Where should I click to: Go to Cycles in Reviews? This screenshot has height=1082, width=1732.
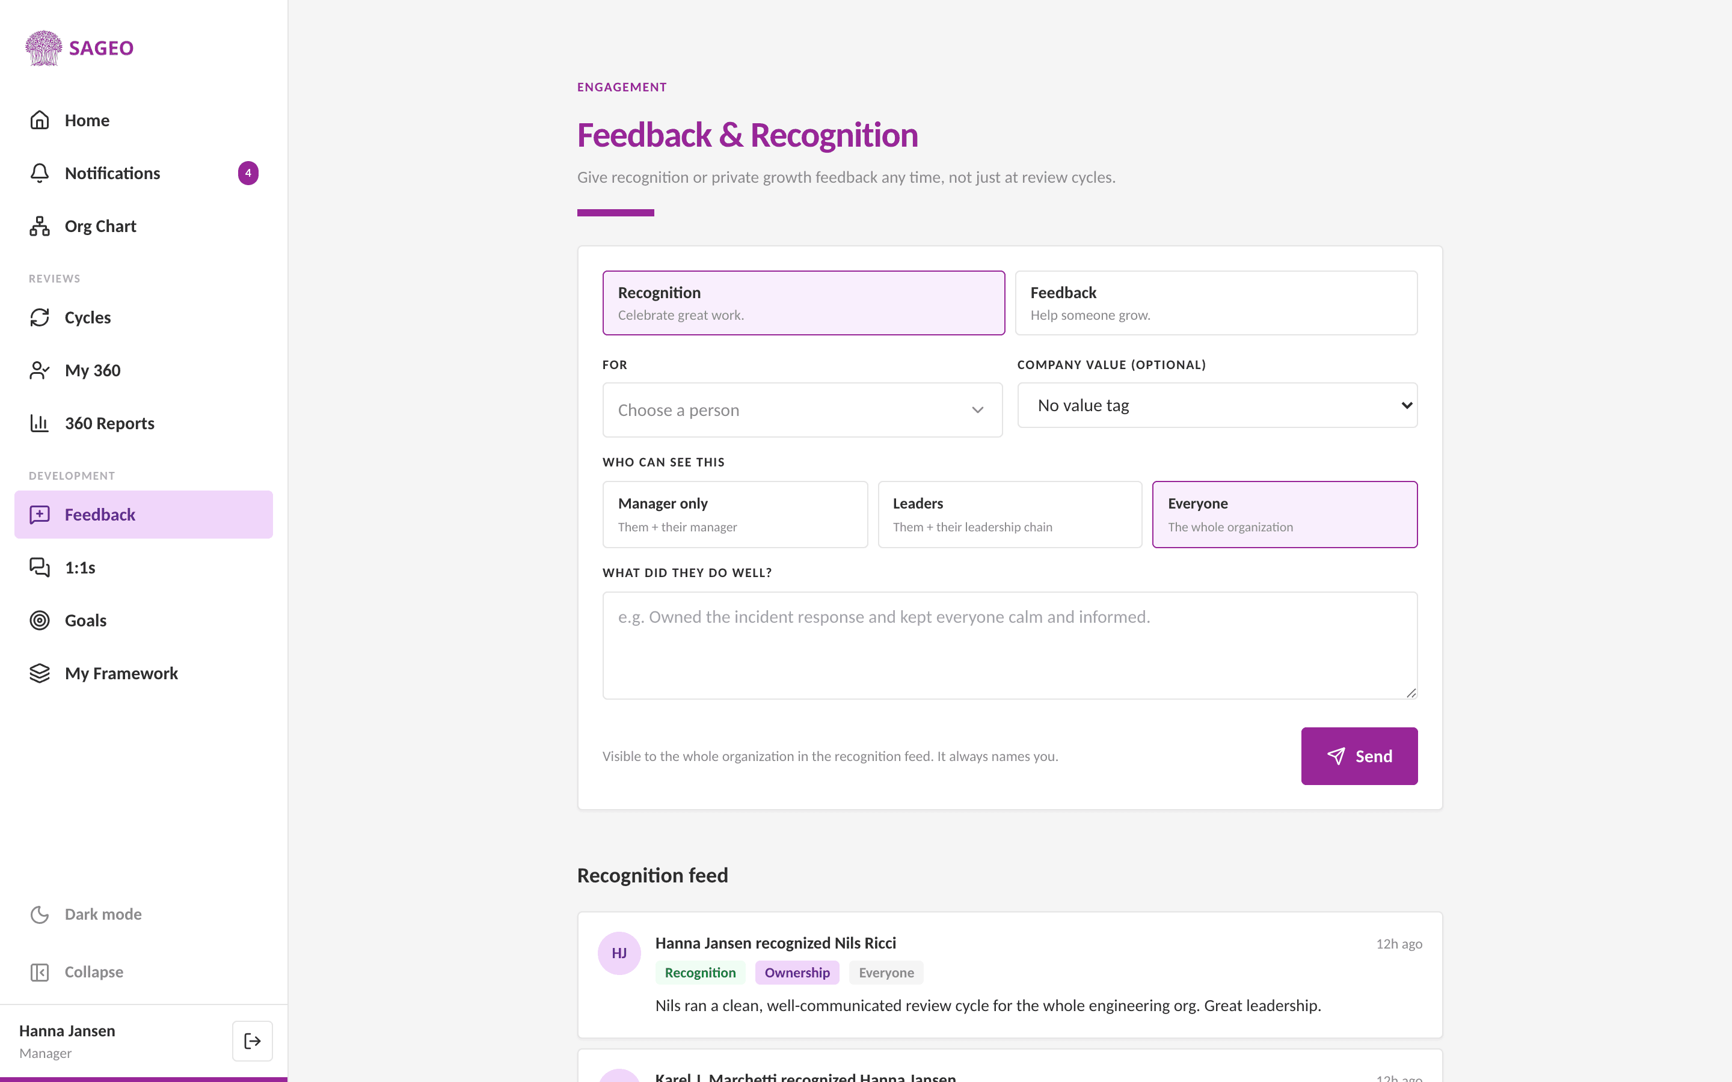click(x=143, y=318)
